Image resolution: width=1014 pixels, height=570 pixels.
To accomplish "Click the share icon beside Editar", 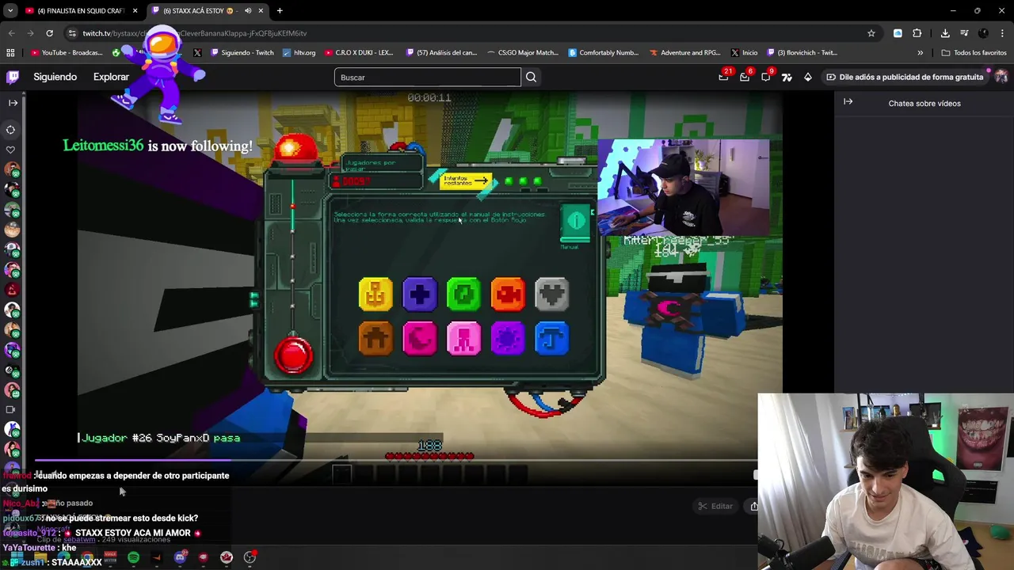I will (753, 506).
